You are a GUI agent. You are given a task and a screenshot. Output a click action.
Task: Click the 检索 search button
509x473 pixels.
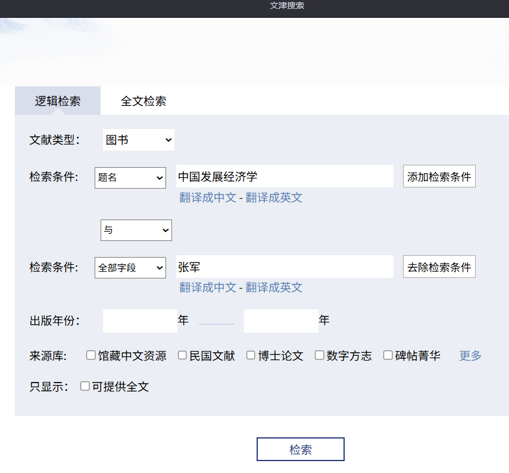click(300, 449)
